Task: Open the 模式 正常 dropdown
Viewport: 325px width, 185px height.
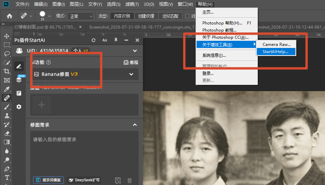Action: (x=80, y=16)
